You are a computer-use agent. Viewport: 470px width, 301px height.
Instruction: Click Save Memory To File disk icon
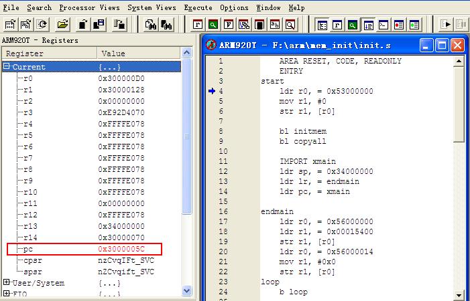99,25
